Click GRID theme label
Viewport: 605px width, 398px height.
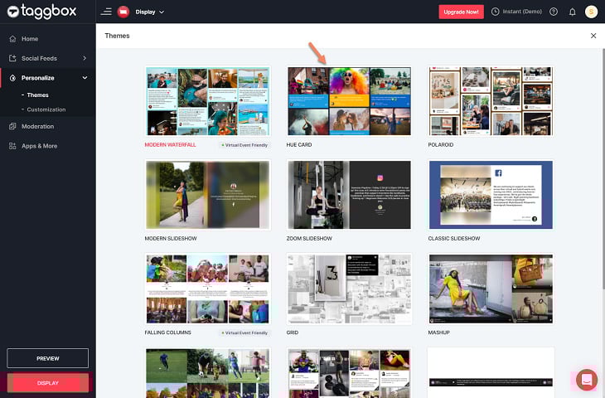[292, 332]
